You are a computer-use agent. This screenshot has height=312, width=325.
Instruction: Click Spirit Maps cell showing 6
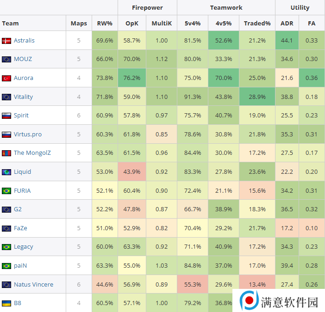pyautogui.click(x=79, y=116)
